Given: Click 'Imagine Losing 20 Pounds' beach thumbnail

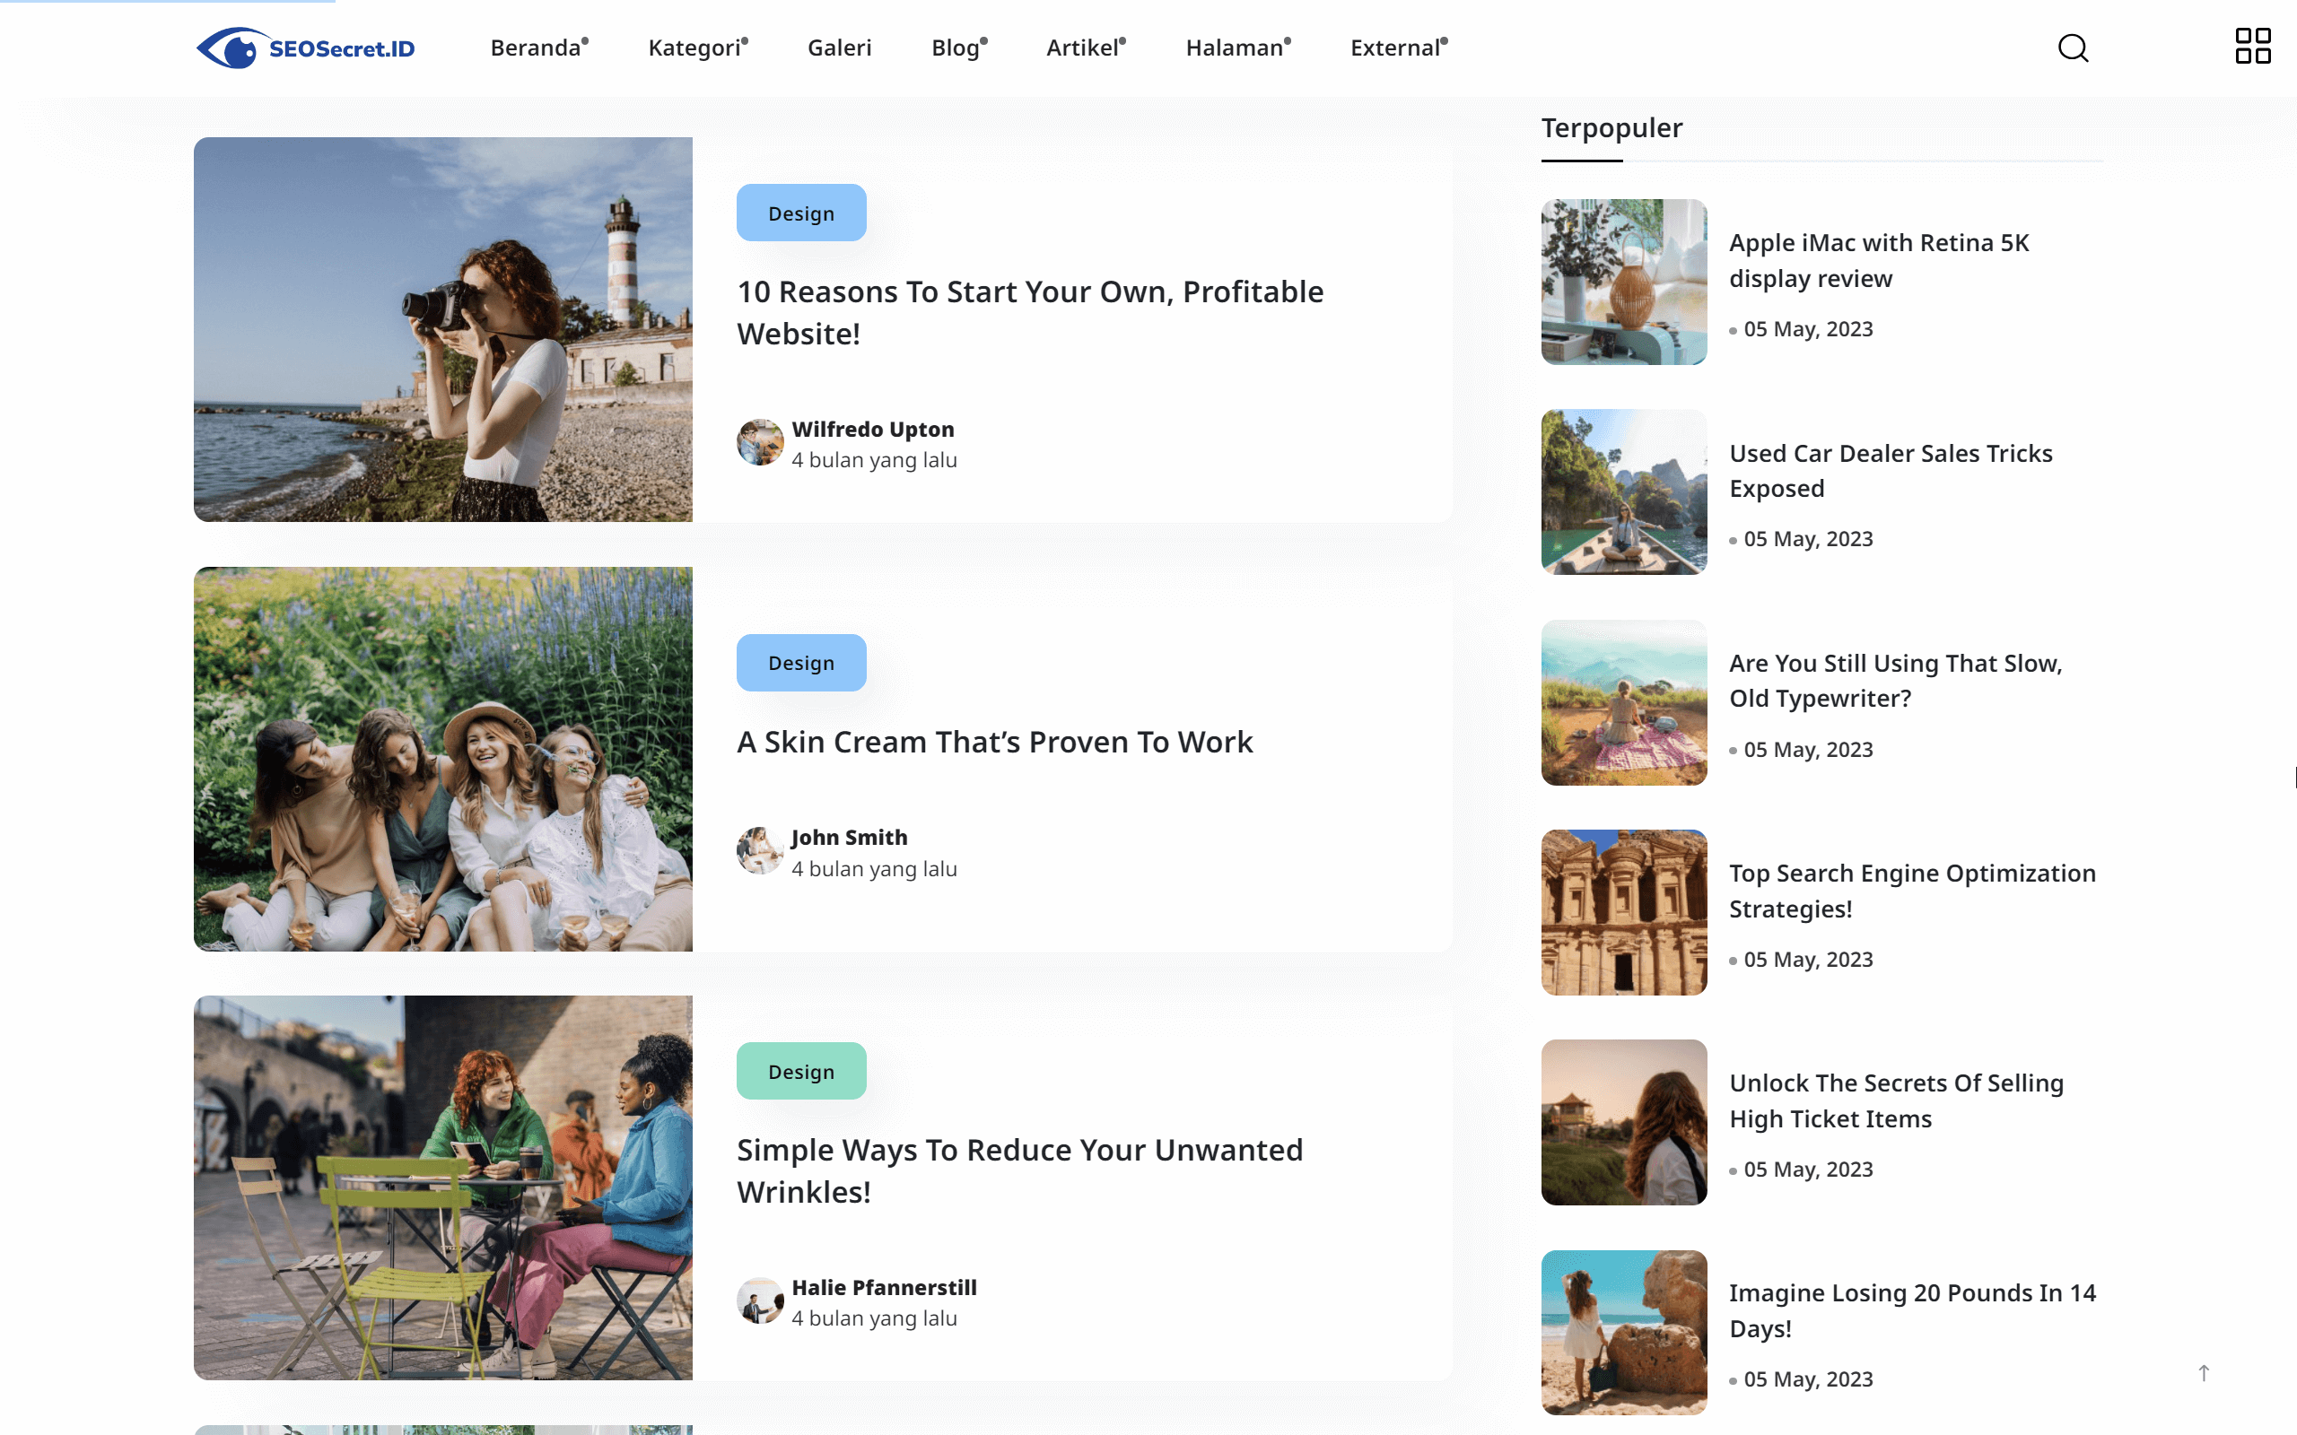Looking at the screenshot, I should (x=1623, y=1332).
